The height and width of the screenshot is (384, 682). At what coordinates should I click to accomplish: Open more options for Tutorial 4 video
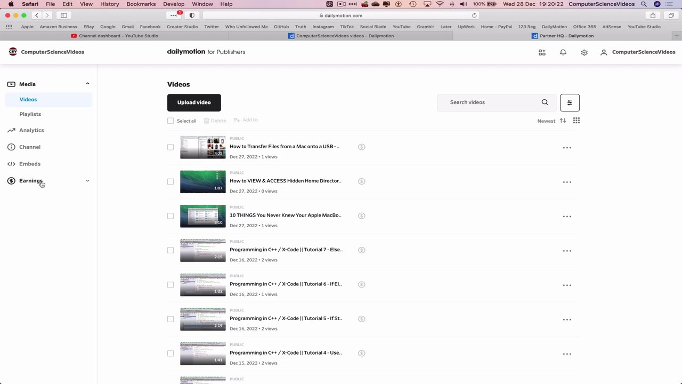(567, 354)
